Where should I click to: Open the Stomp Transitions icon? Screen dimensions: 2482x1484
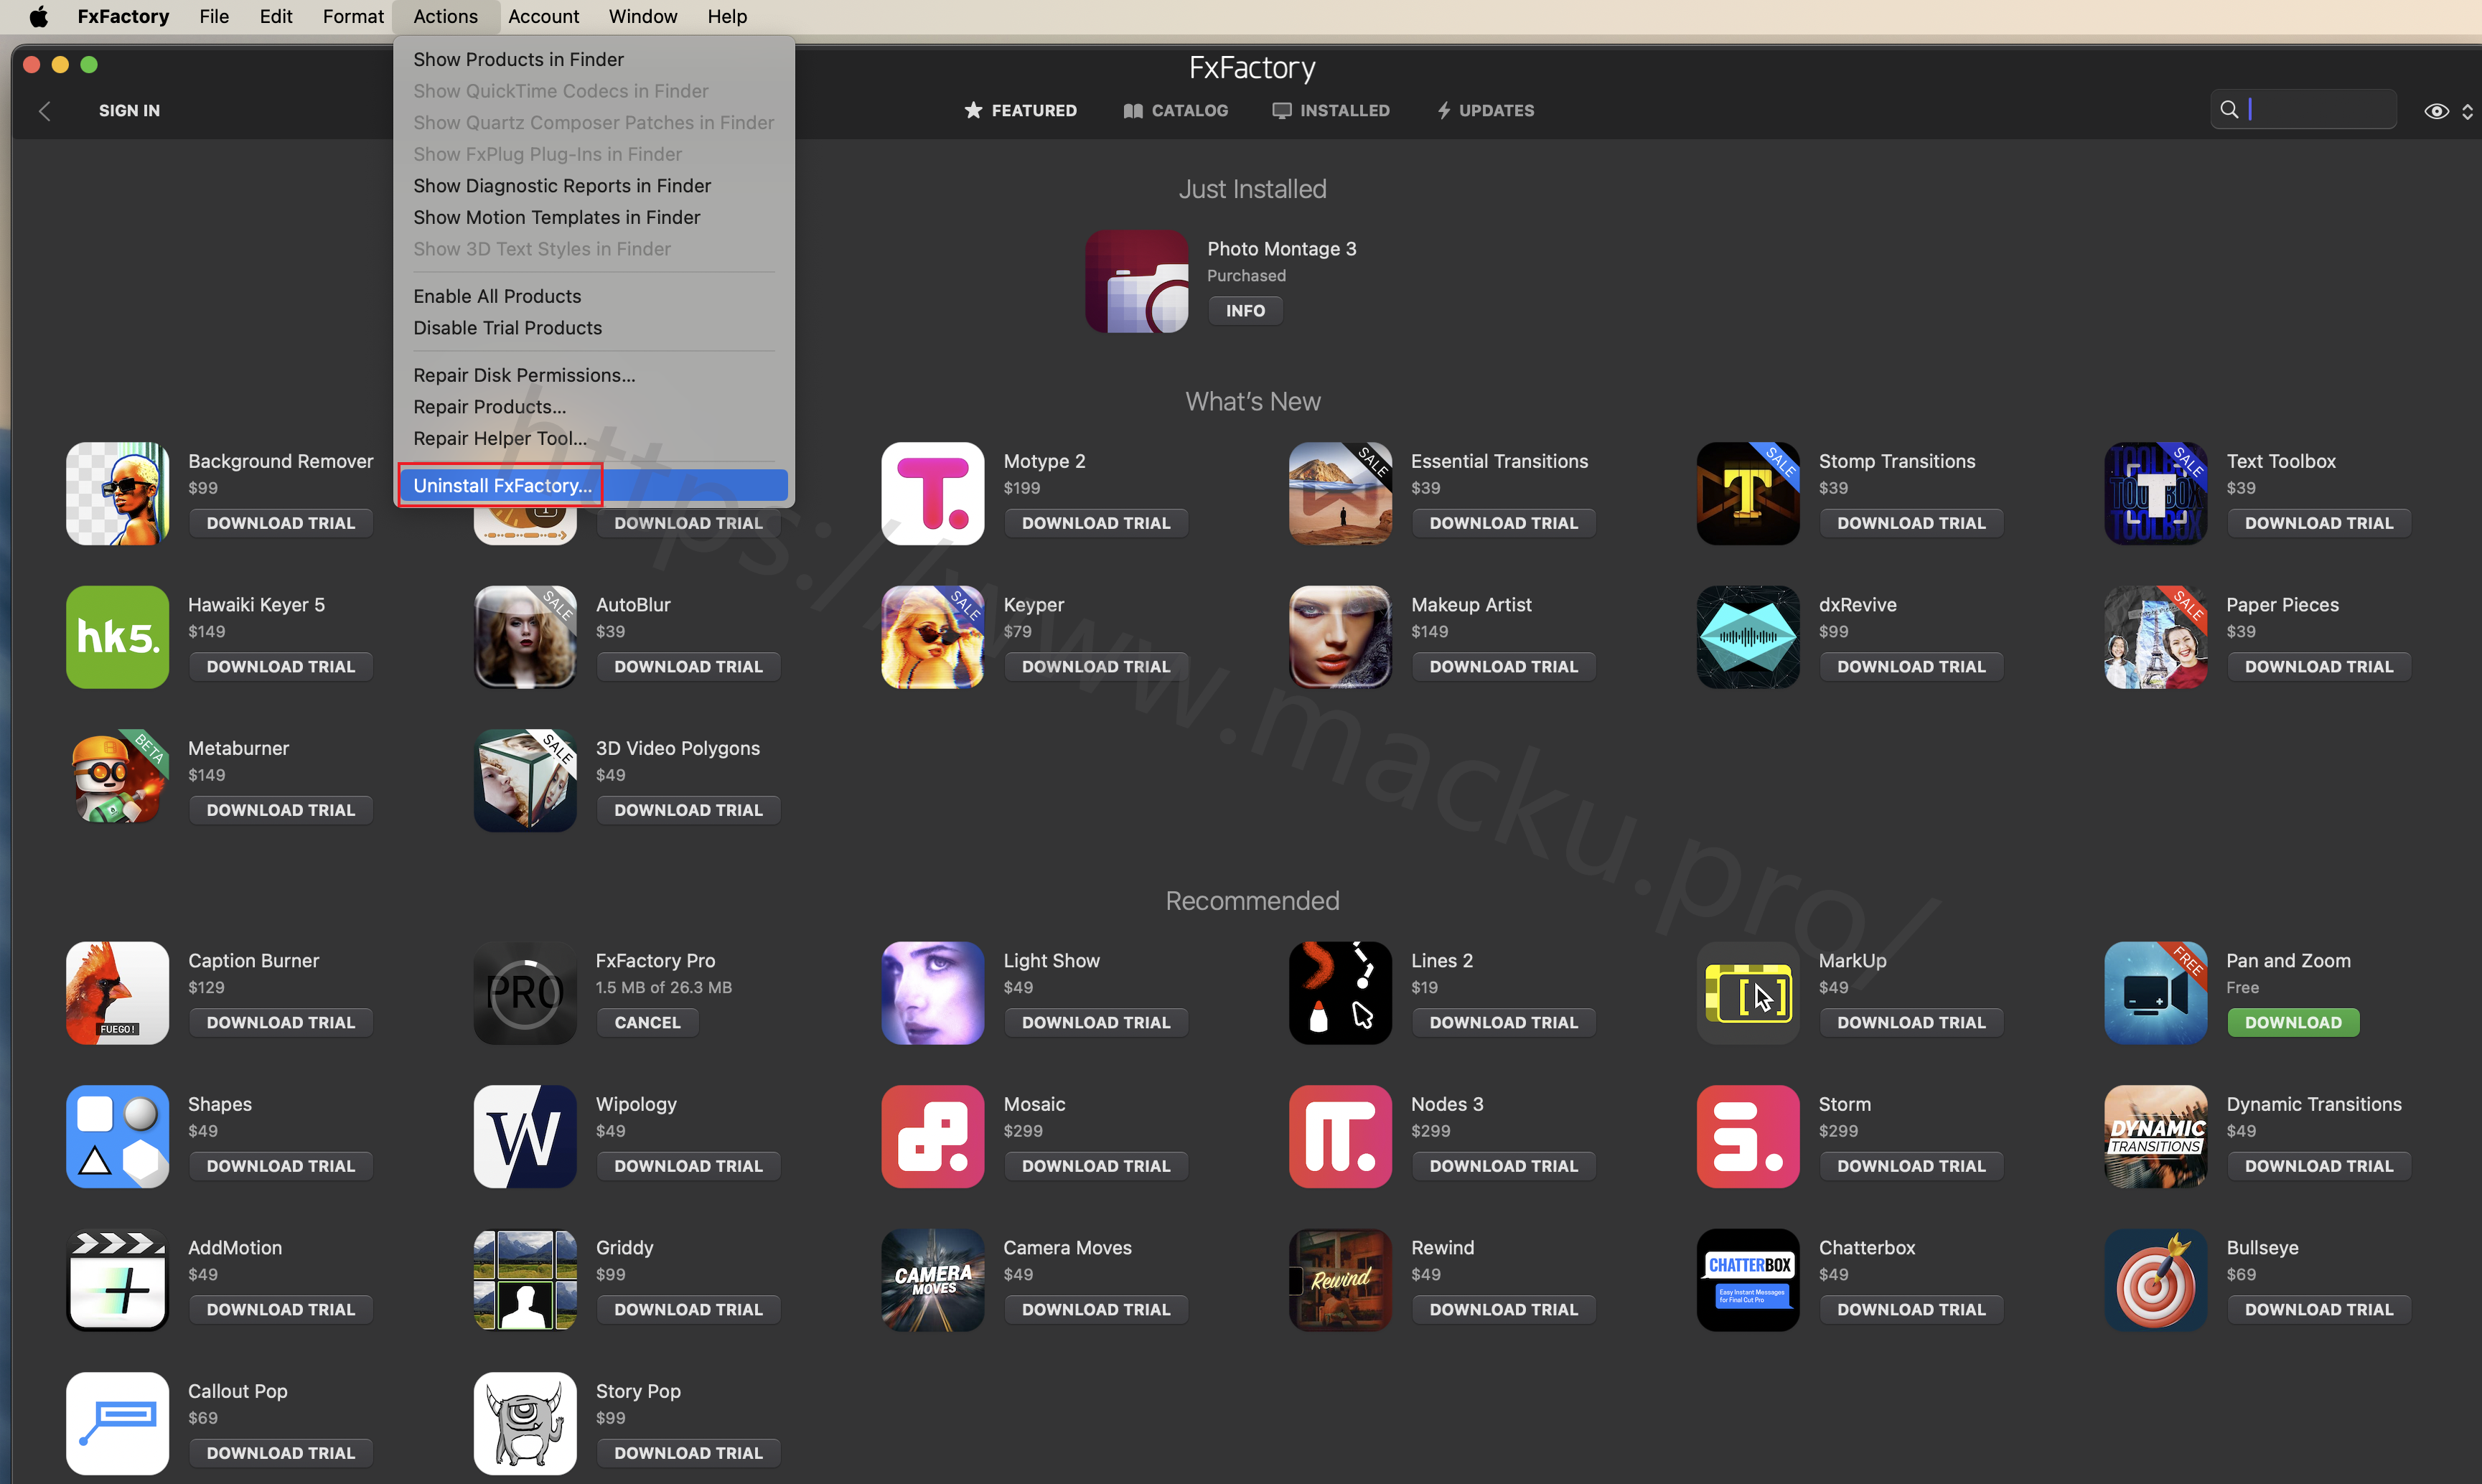point(1748,494)
